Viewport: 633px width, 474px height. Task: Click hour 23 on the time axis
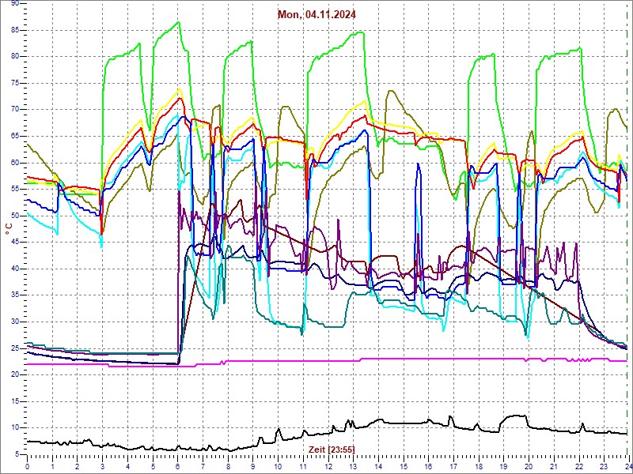click(604, 466)
